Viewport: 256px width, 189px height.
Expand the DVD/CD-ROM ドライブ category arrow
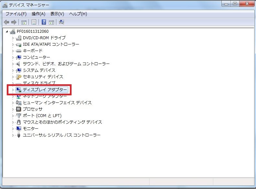pyautogui.click(x=13, y=38)
